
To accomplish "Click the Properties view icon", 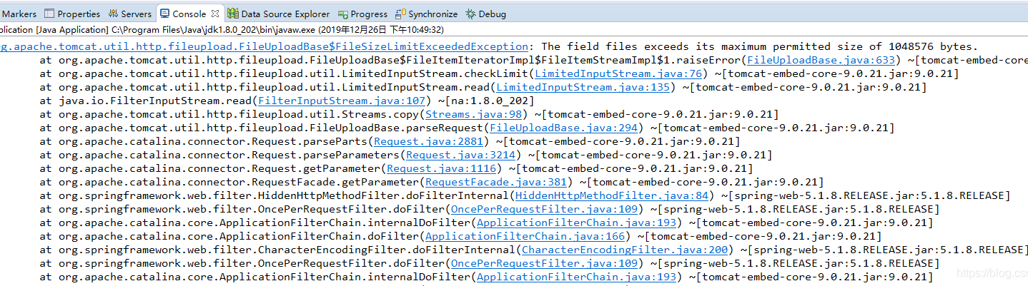I will tap(49, 14).
